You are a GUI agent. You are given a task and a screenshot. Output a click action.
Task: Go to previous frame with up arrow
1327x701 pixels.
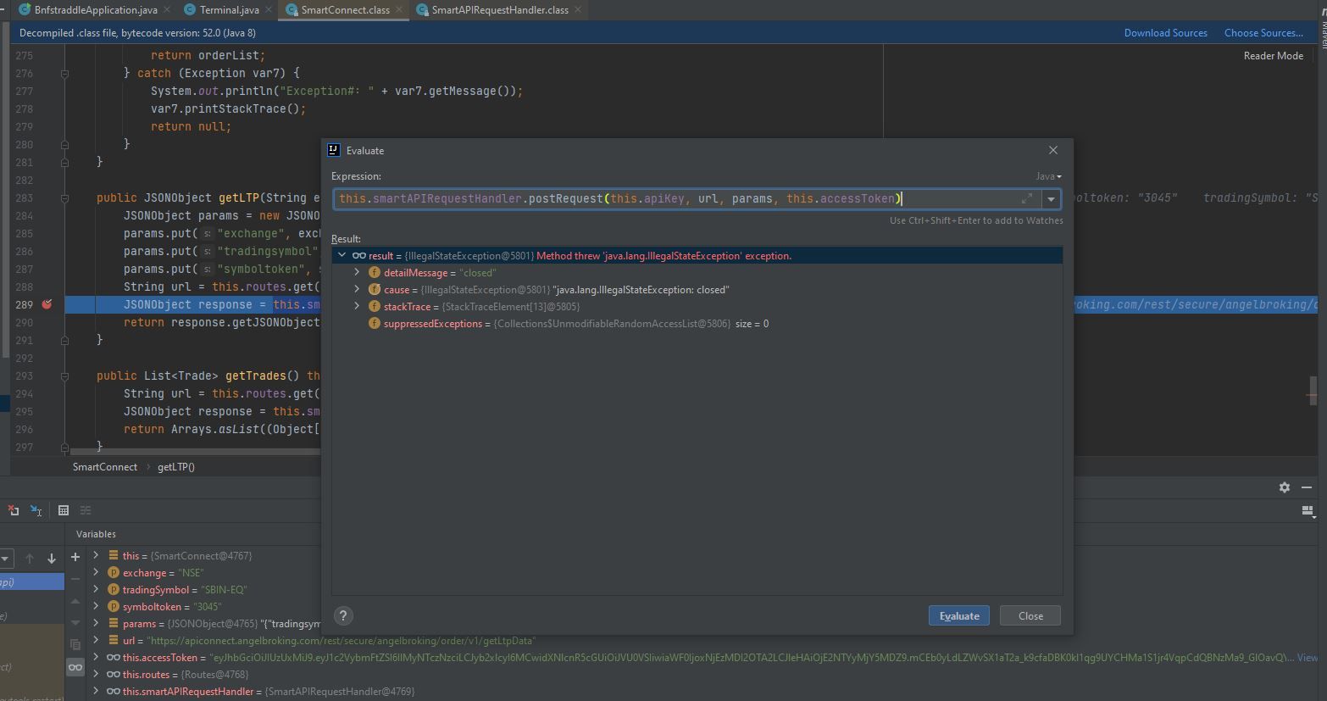30,559
